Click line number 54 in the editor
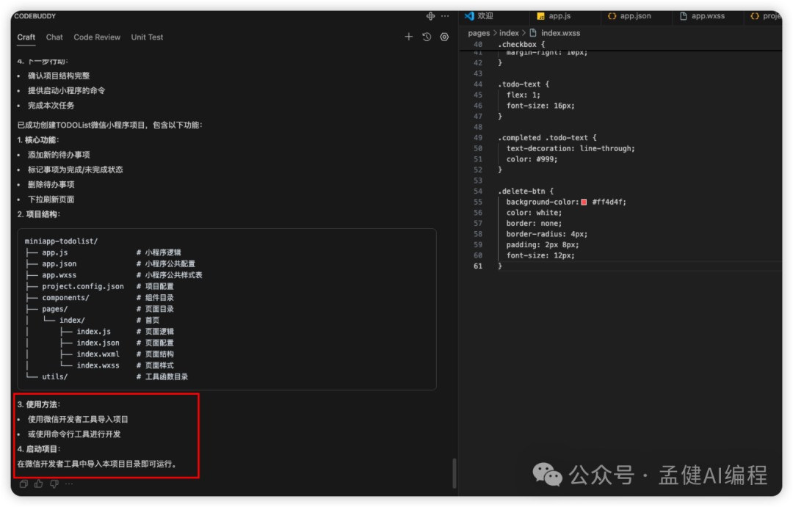 click(478, 192)
